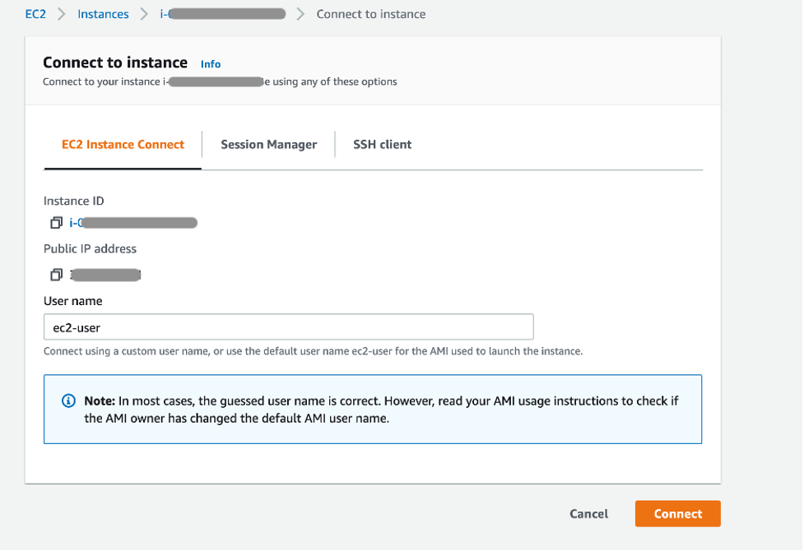Viewport: 804px width, 551px height.
Task: Open the Info help link
Action: tap(210, 63)
